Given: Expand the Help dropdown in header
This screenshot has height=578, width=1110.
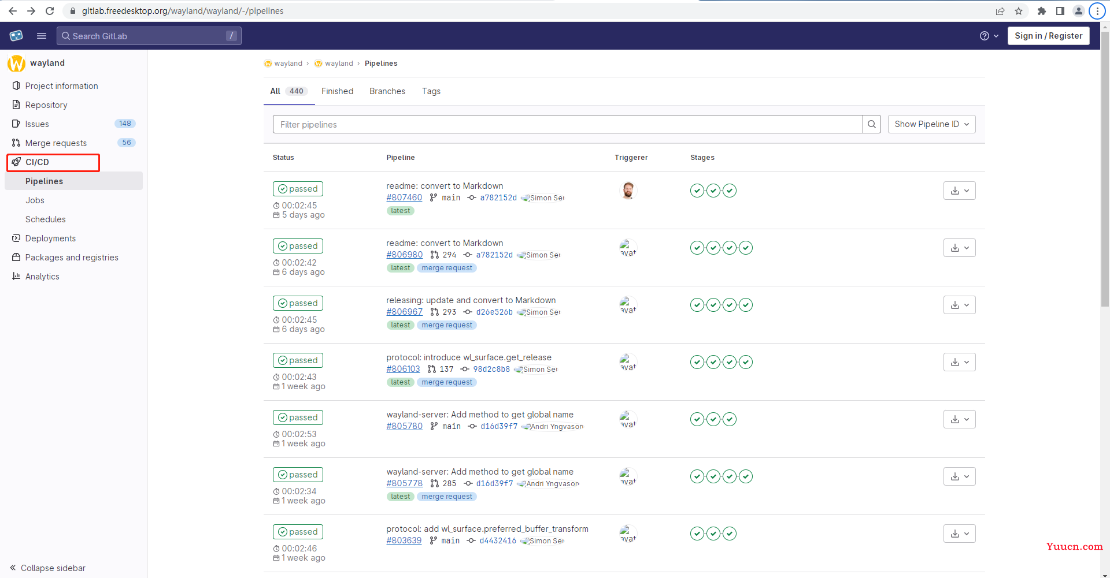Looking at the screenshot, I should pyautogui.click(x=989, y=36).
